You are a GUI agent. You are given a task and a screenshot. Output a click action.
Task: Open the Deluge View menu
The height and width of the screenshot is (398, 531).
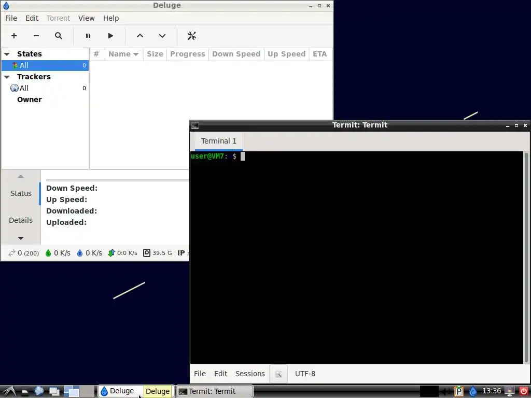click(87, 18)
